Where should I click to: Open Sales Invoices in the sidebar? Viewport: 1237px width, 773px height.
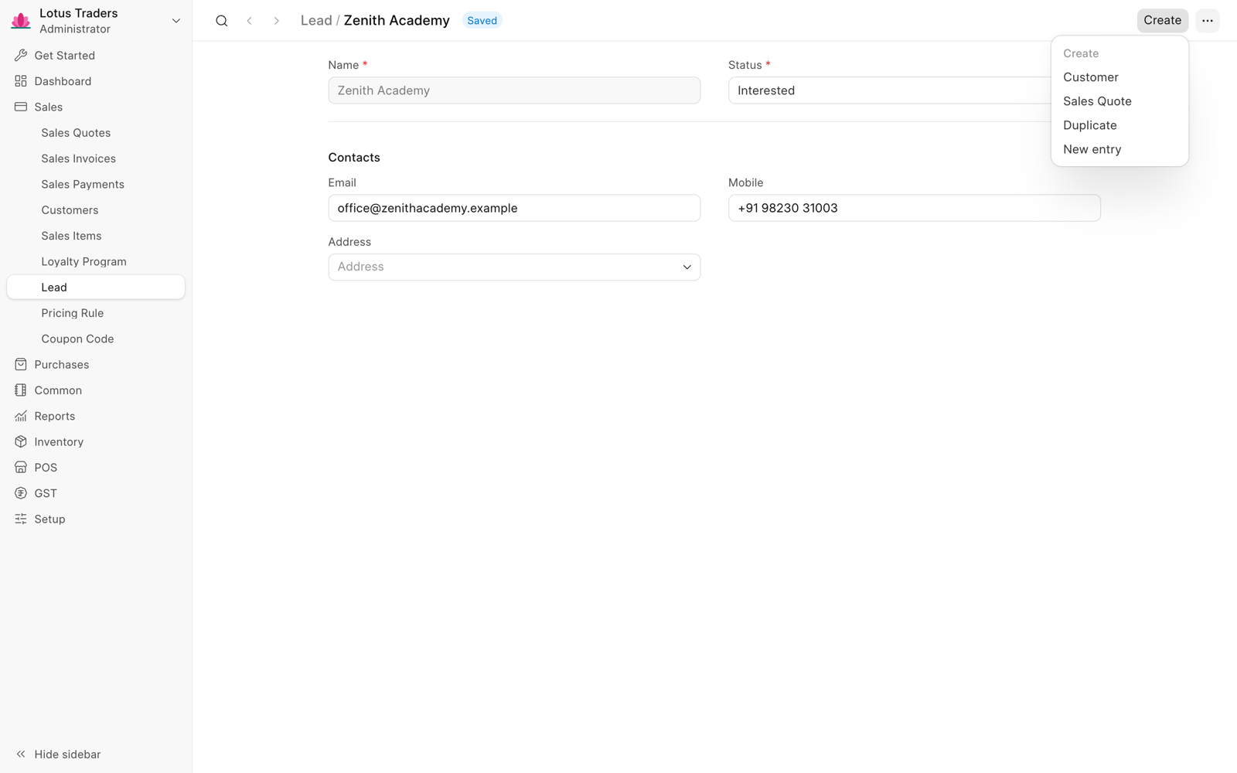96,158
